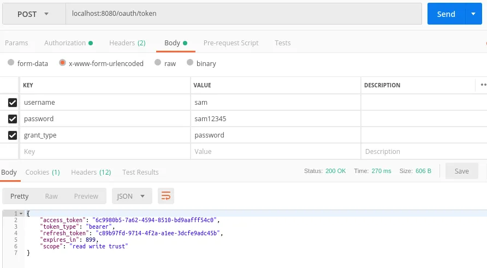Switch response view to Preview

click(x=86, y=196)
